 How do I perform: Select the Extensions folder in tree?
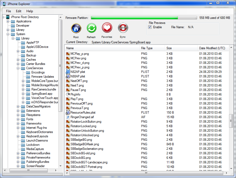click(33, 111)
